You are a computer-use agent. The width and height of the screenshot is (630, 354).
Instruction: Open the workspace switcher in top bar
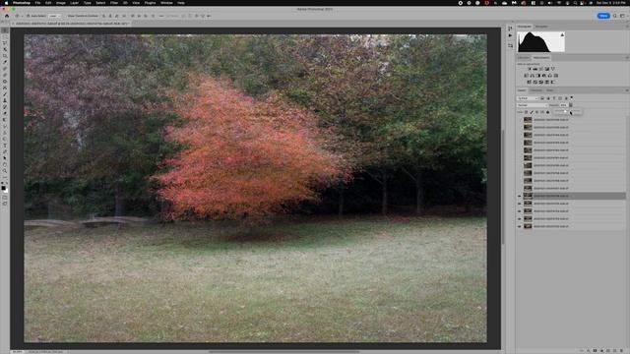[x=622, y=16]
